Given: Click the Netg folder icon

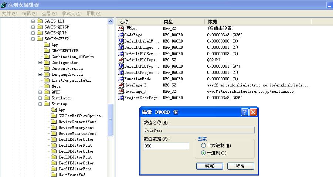Looking at the screenshot, I should [47, 86].
